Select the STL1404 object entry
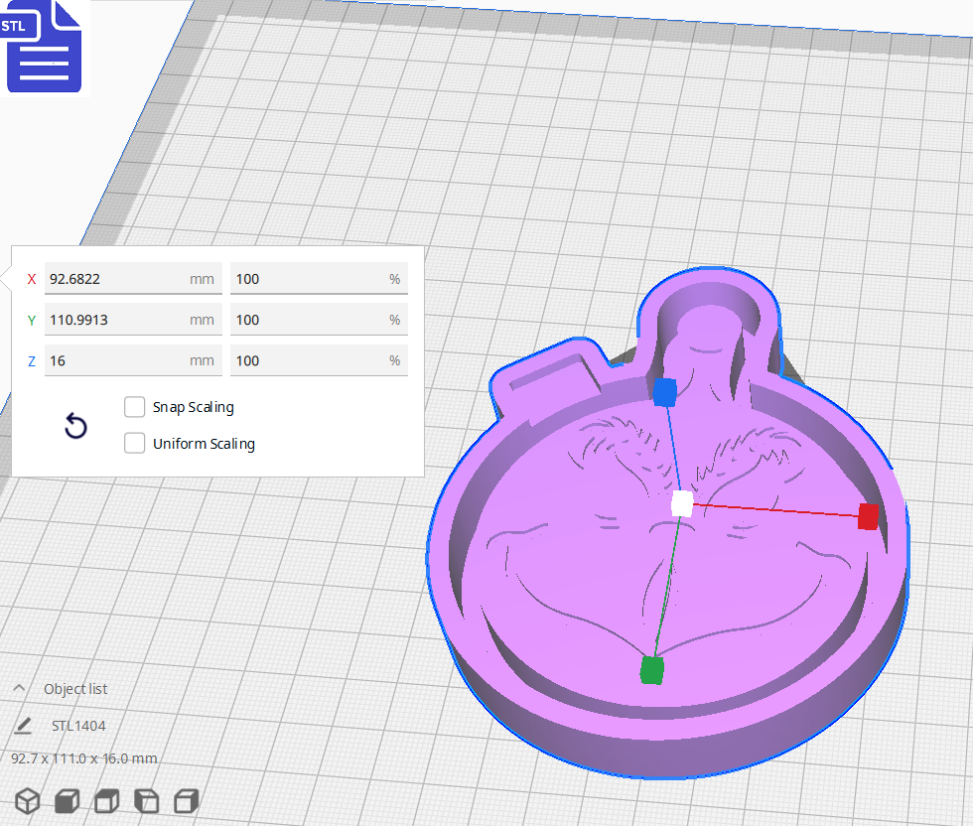The image size is (973, 826). click(x=78, y=726)
